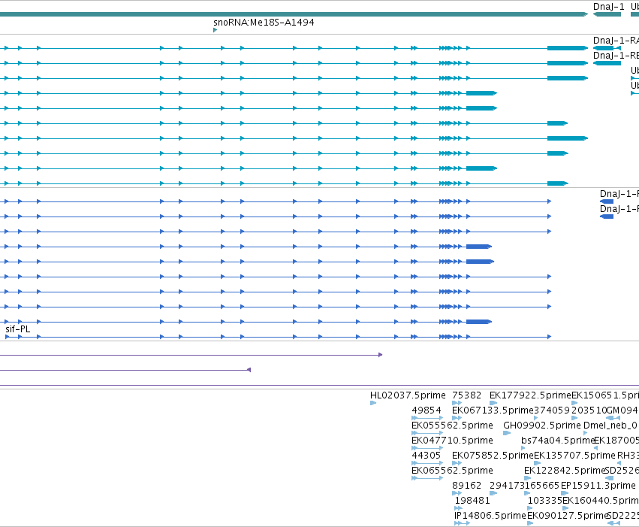Click the 89162 feature label

[x=466, y=486]
